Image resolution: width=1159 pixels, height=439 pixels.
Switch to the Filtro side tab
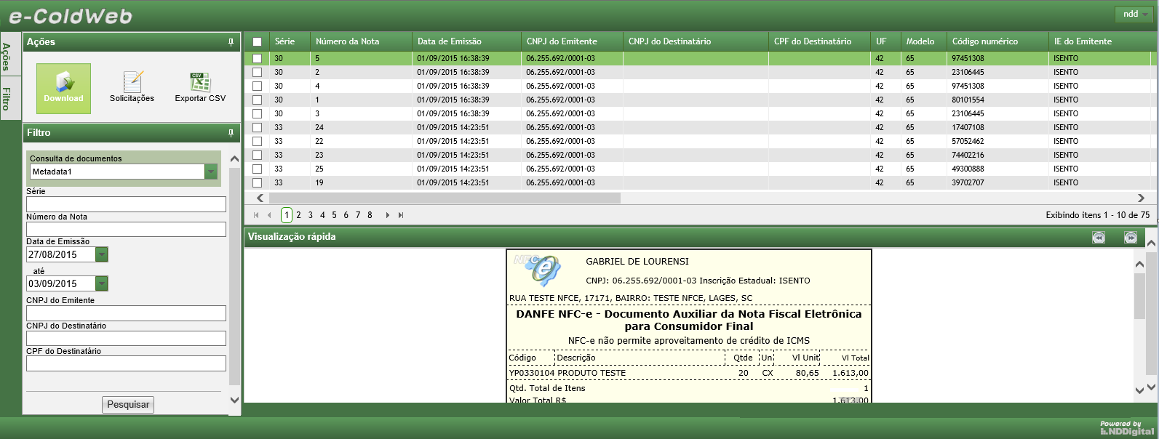point(7,98)
